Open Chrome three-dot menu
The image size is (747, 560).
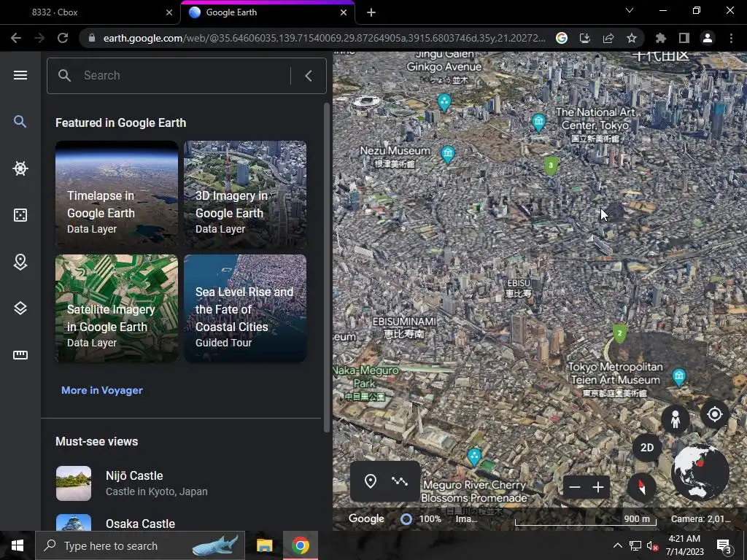click(731, 38)
